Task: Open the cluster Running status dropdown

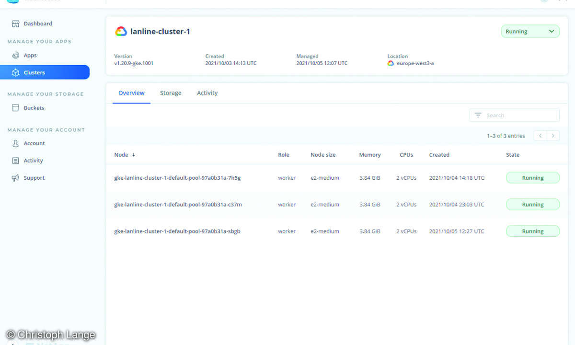Action: pos(530,32)
